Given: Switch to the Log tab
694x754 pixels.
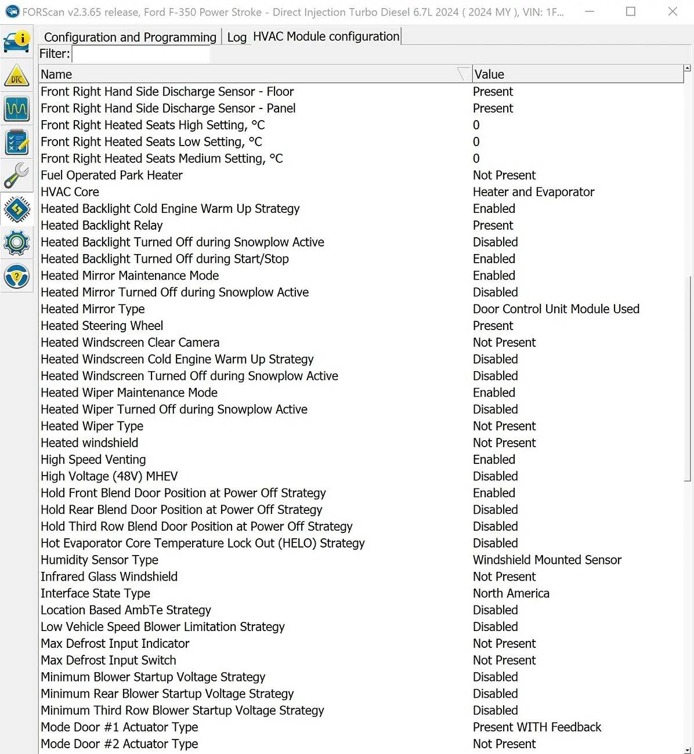Looking at the screenshot, I should pyautogui.click(x=237, y=37).
